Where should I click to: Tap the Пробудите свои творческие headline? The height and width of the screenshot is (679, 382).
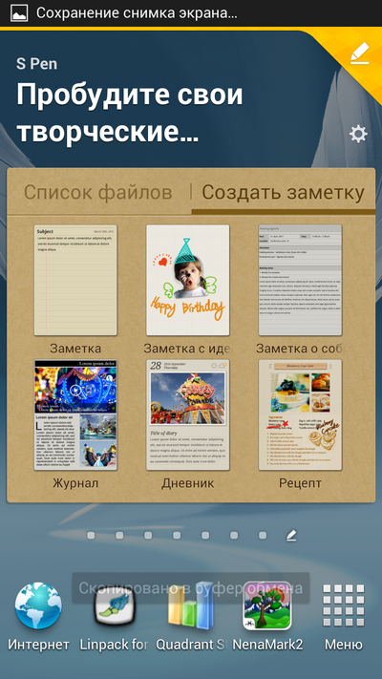130,114
